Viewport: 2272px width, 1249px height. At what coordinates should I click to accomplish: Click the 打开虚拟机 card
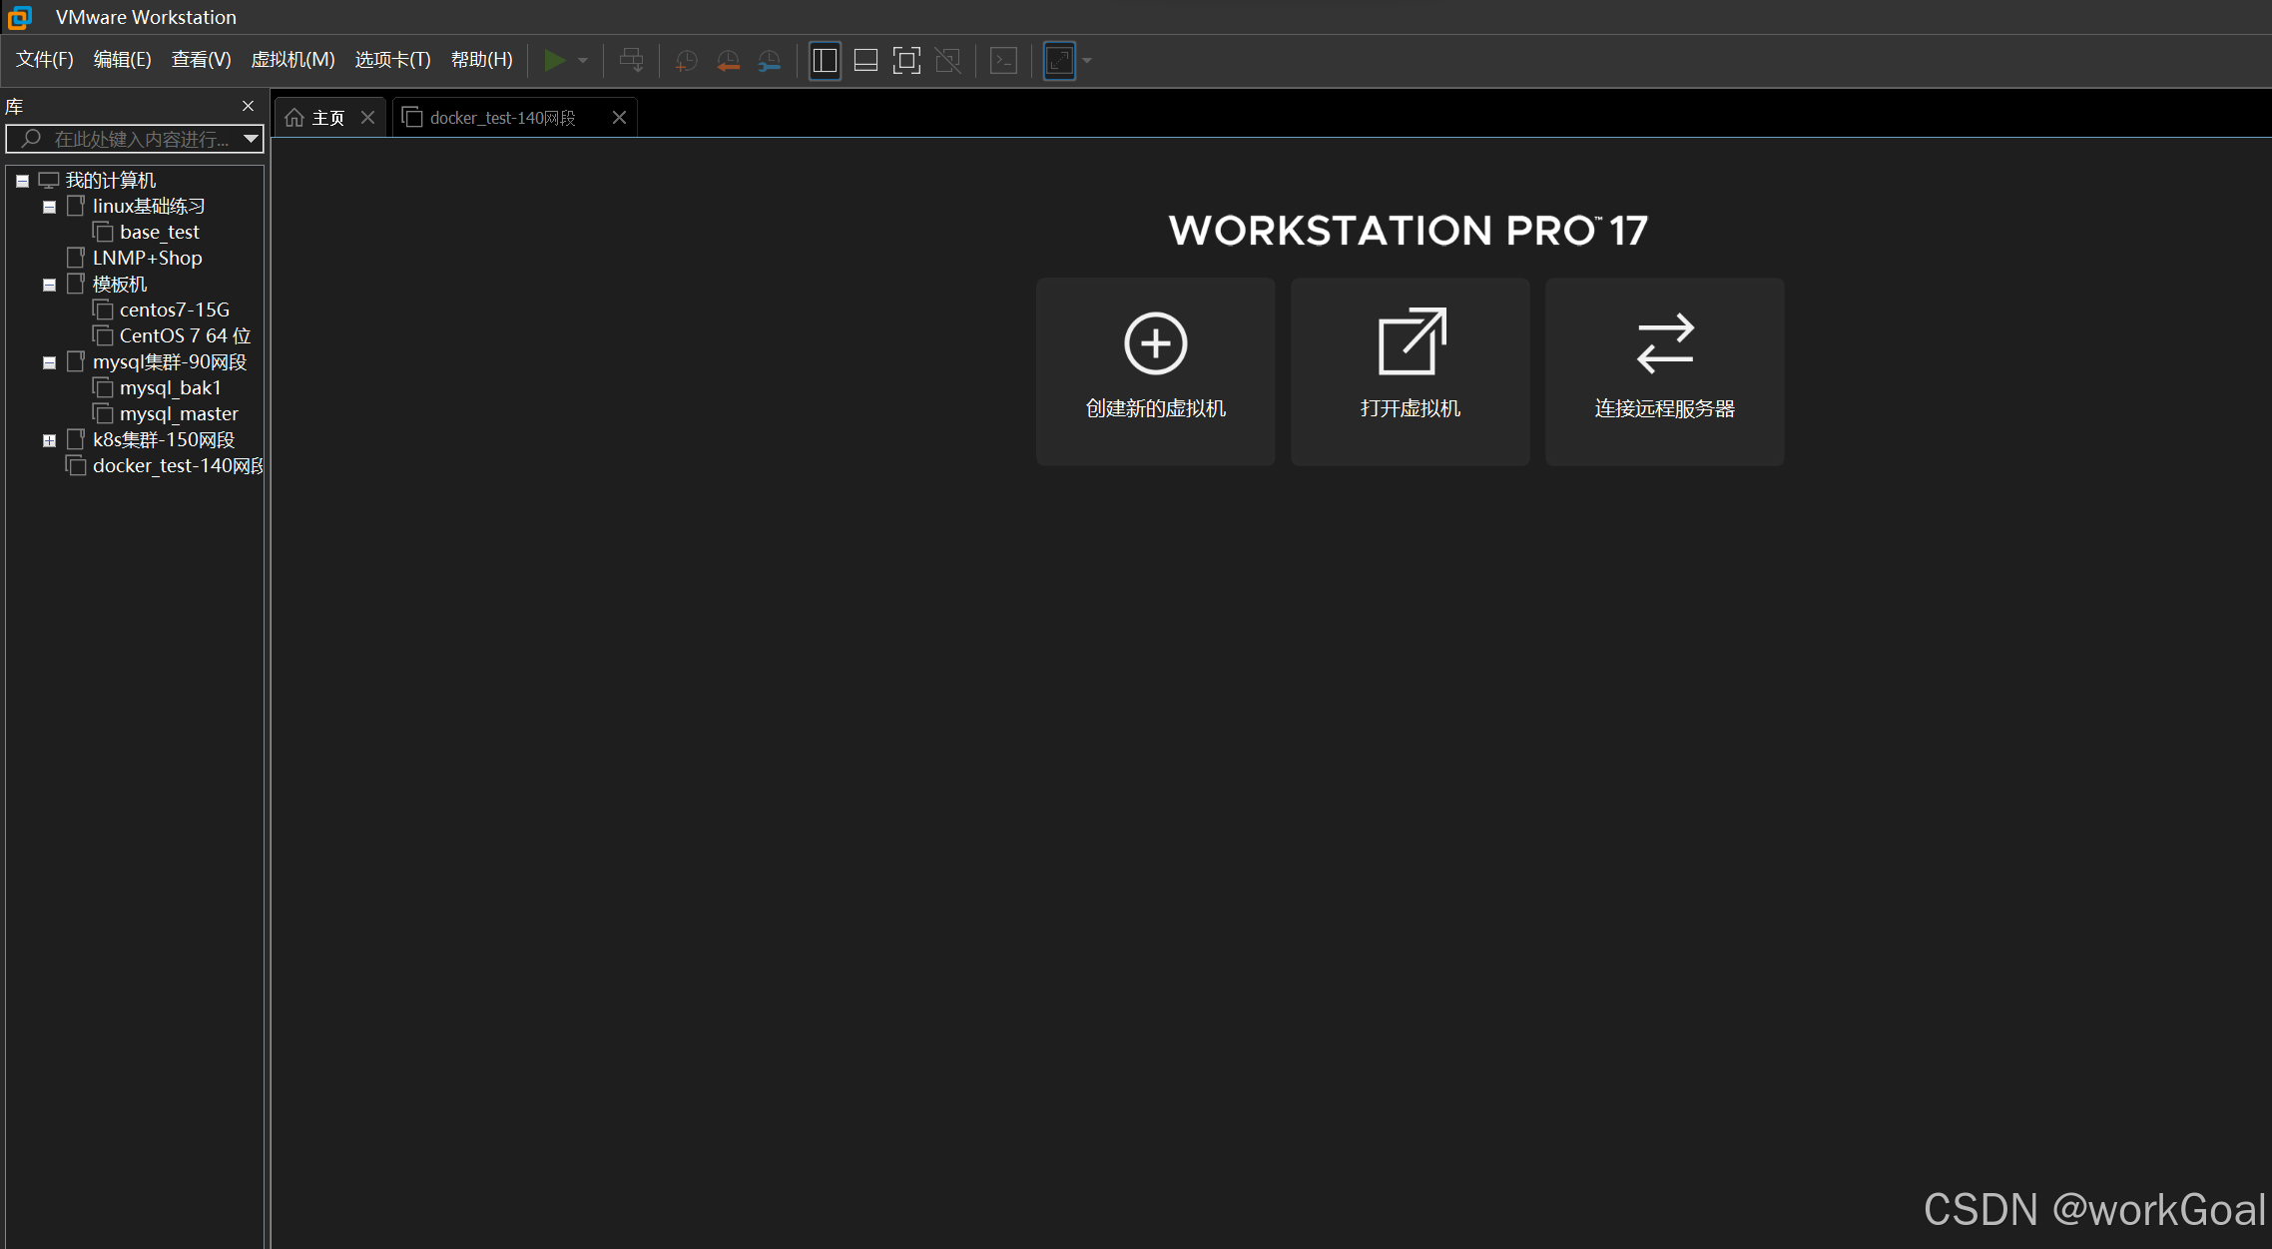(x=1410, y=371)
